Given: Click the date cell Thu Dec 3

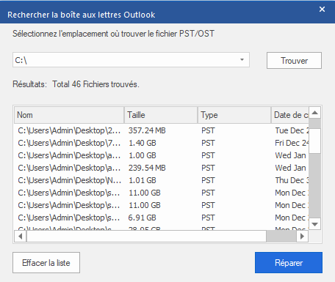Looking at the screenshot, I should [292, 180].
